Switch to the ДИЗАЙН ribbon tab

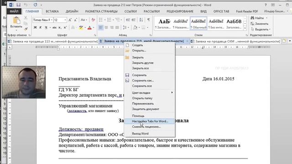[x=72, y=11]
